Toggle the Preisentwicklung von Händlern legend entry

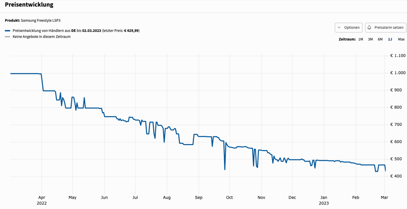point(76,31)
